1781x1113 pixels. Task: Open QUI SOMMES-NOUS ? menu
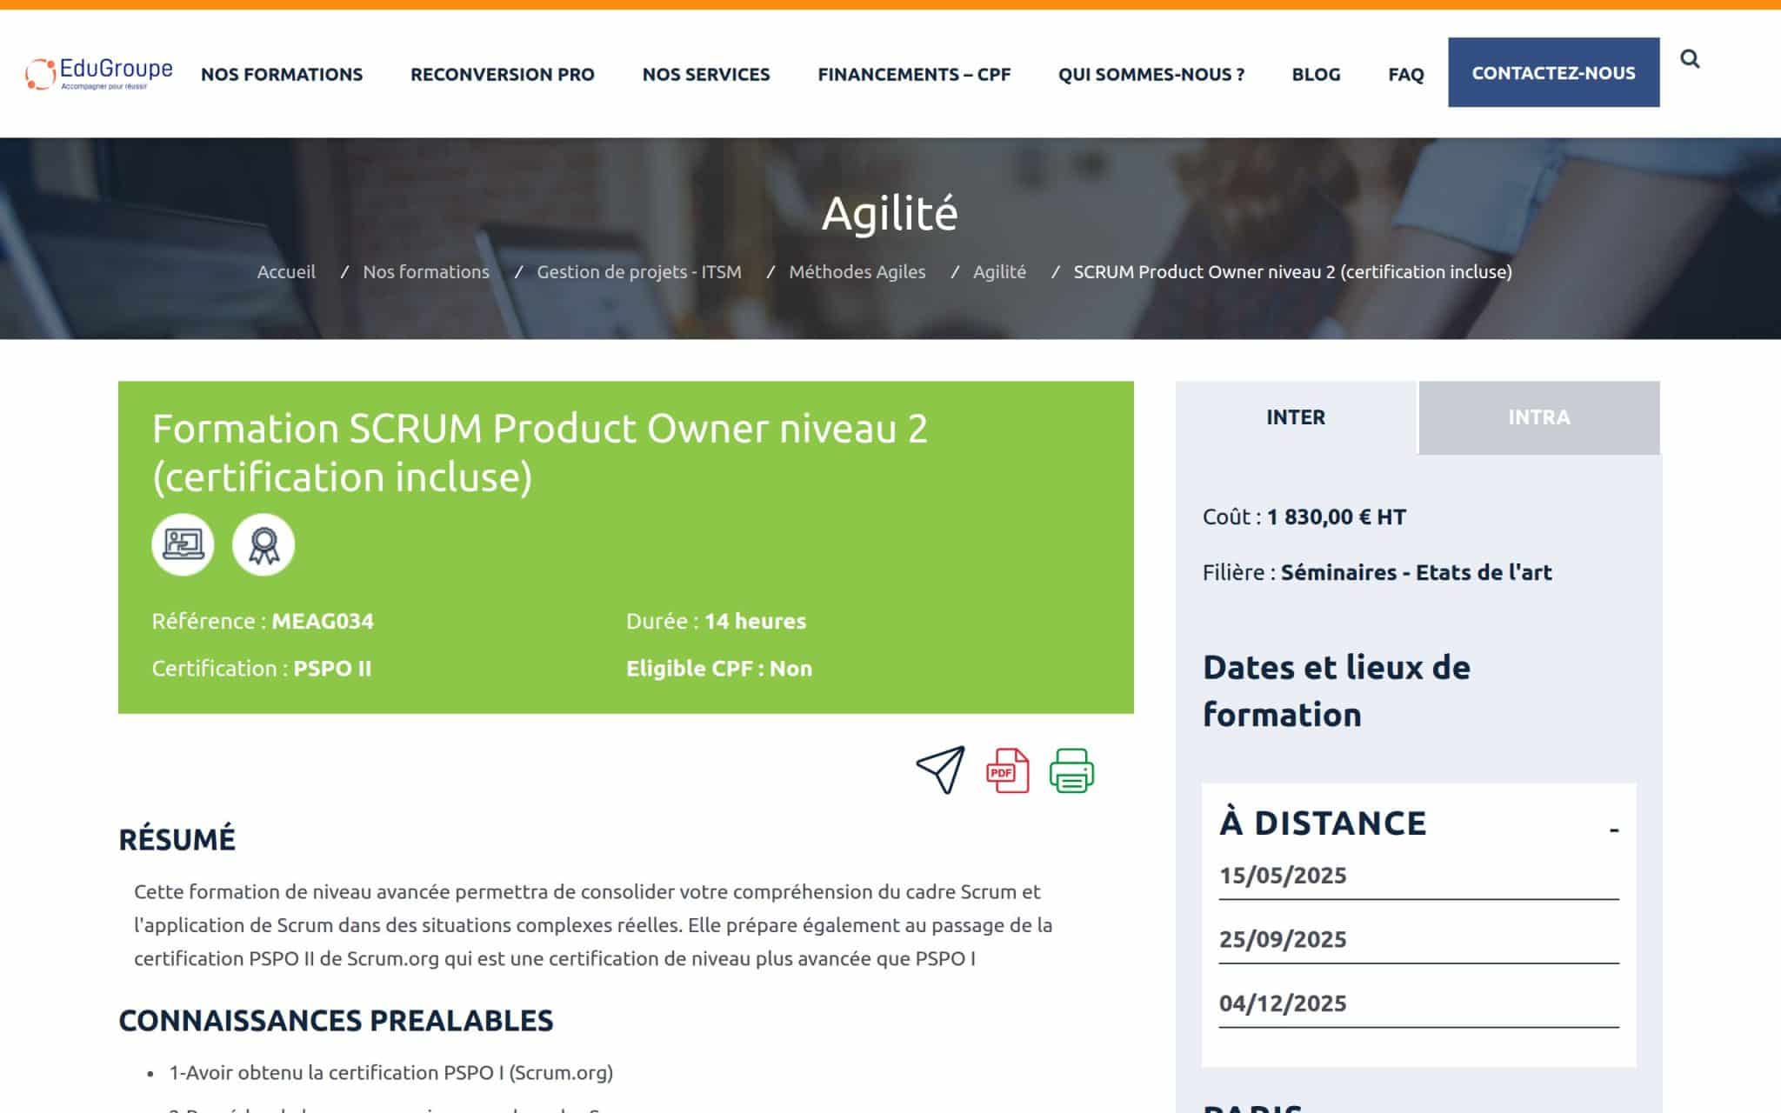(x=1151, y=74)
